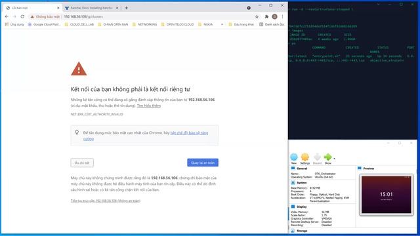Go back using Chrome's back arrow
This screenshot has height=236, width=420.
point(7,16)
